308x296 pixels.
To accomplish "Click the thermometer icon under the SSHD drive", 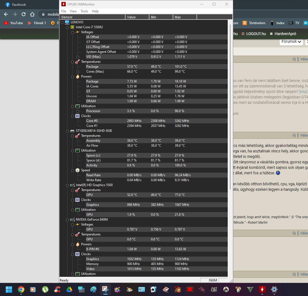I will pos(78,136).
